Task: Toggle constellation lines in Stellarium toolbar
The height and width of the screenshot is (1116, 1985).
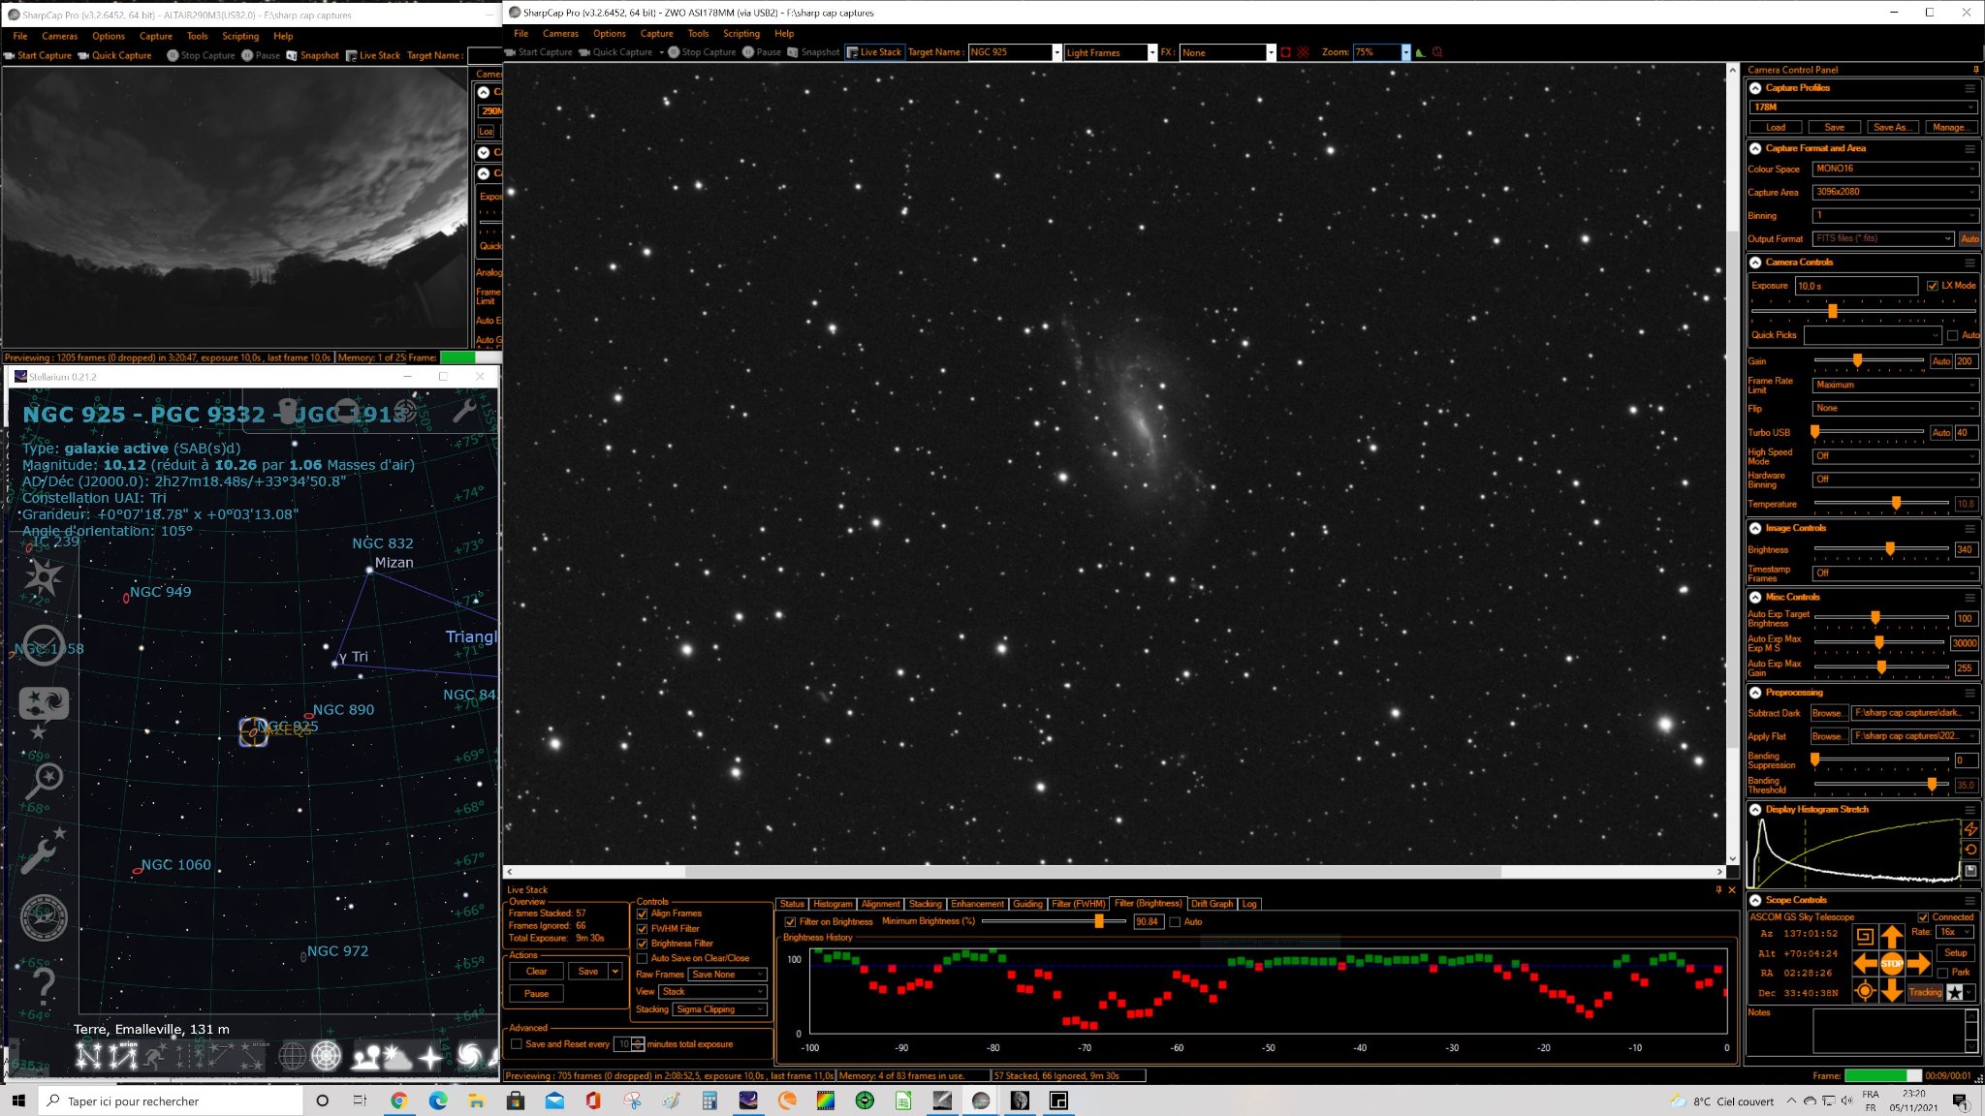Action: tap(88, 1056)
